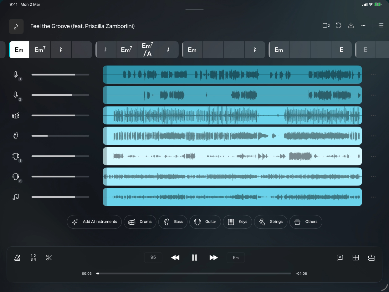This screenshot has width=389, height=292.
Task: Click Add AI instruments
Action: 94,222
